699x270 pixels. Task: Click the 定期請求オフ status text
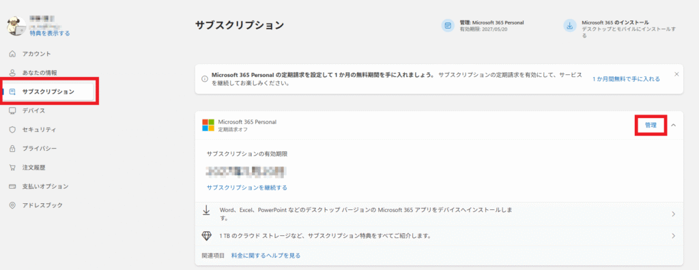point(233,130)
